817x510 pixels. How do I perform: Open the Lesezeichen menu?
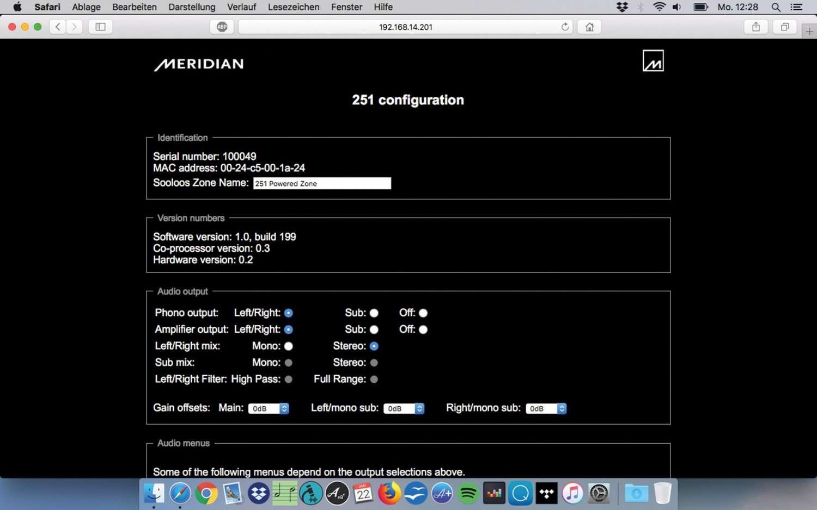click(294, 7)
